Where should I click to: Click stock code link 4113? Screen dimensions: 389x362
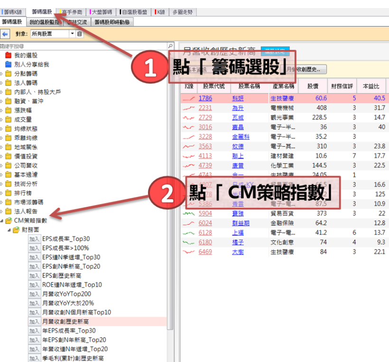pyautogui.click(x=205, y=156)
